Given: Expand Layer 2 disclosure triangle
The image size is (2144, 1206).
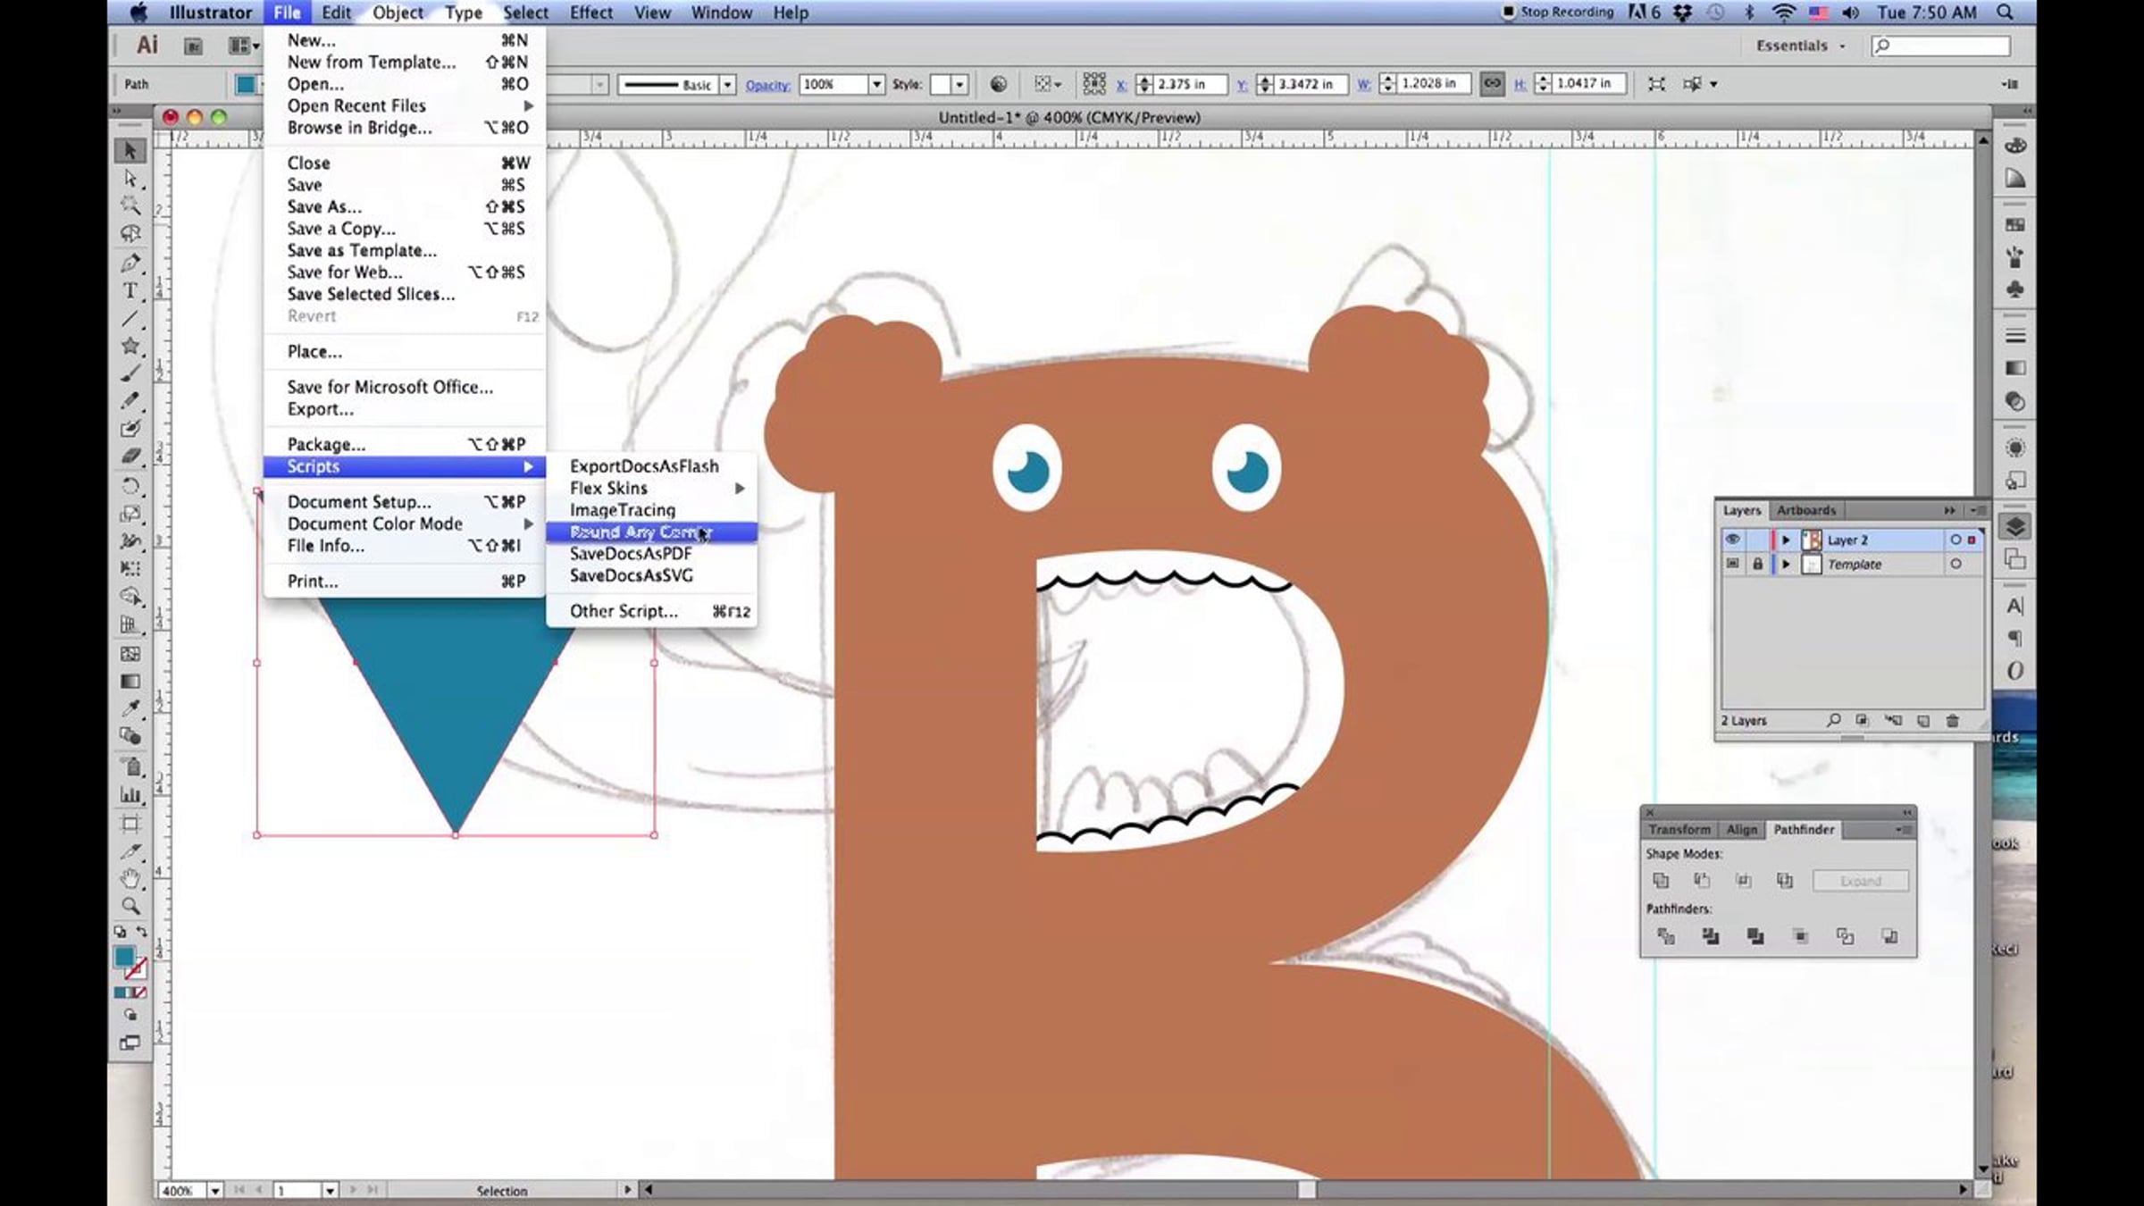Looking at the screenshot, I should tap(1786, 540).
